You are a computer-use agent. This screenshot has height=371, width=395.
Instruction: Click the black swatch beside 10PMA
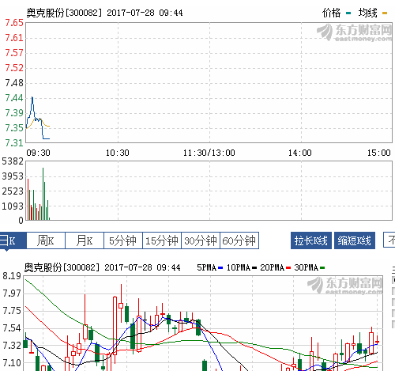pos(254,268)
